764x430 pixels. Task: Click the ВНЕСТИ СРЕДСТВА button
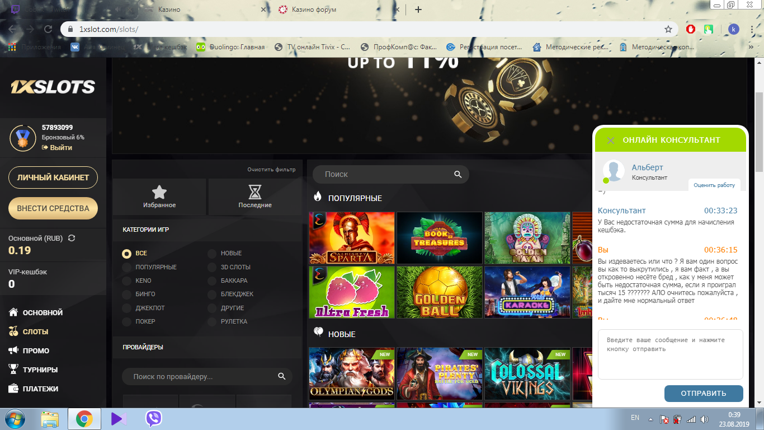coord(53,208)
